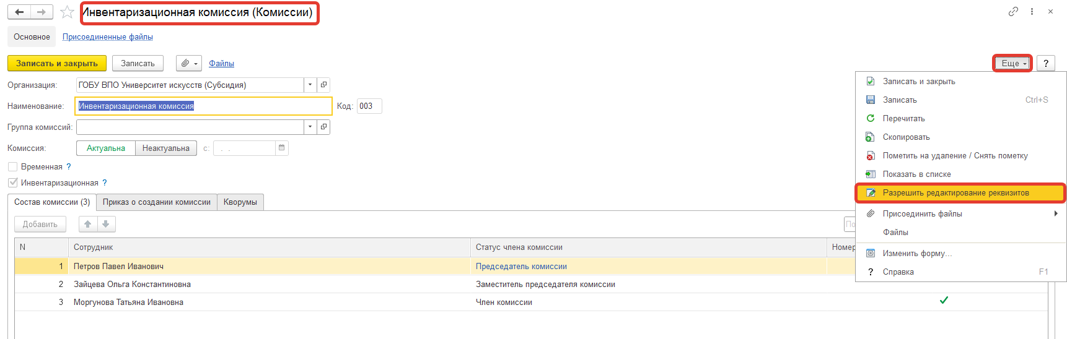Move selected row up arrow
Screen dimensions: 1067x339
88,224
